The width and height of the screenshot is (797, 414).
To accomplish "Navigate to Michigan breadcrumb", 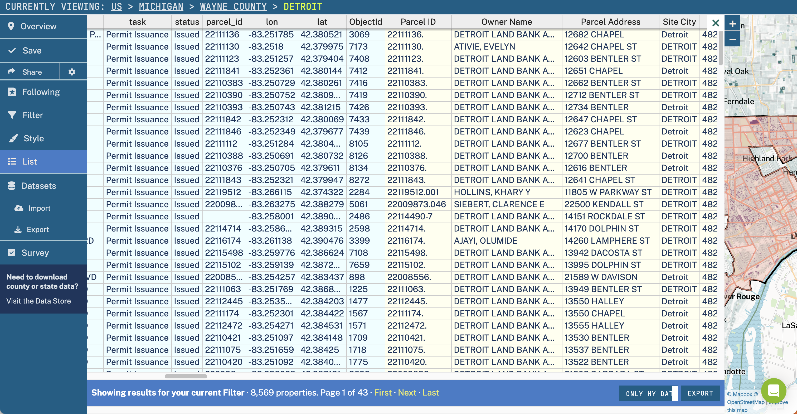I will coord(161,7).
